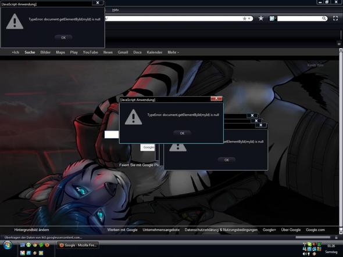
Task: Click OK in the top-left JavaScript dialog
Action: point(63,38)
